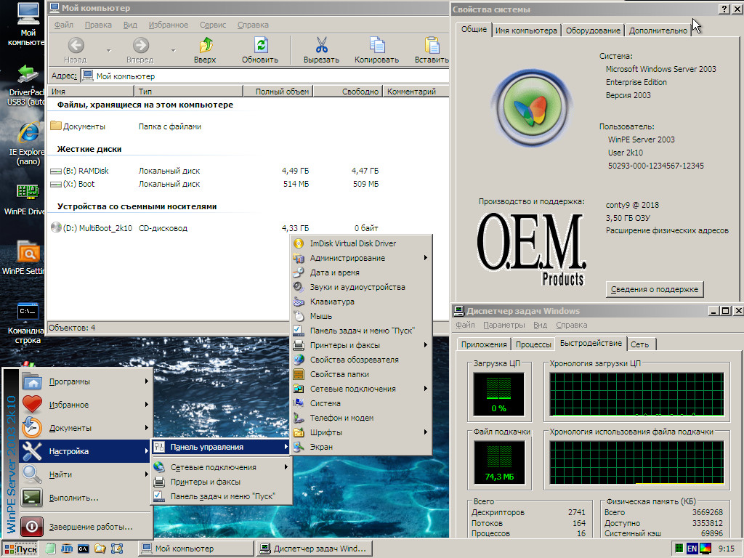
Task: Open dropdown arrow next to Назад button
Action: pos(108,51)
